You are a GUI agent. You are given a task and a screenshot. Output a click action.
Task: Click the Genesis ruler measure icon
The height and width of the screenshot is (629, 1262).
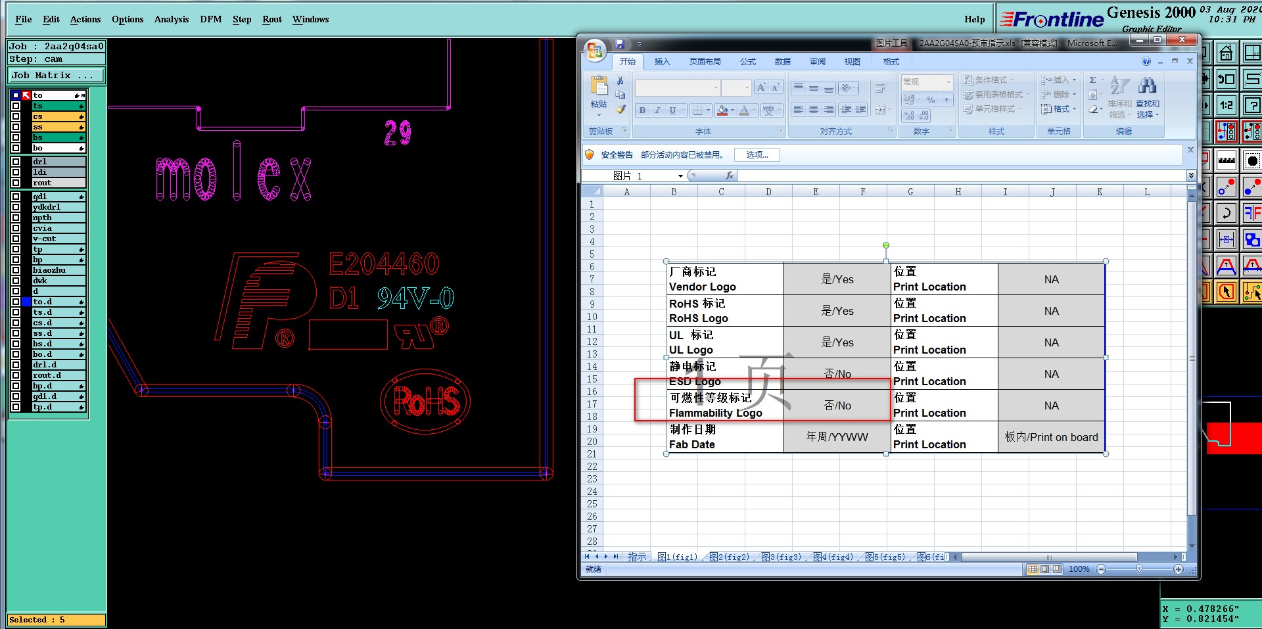click(x=1226, y=160)
